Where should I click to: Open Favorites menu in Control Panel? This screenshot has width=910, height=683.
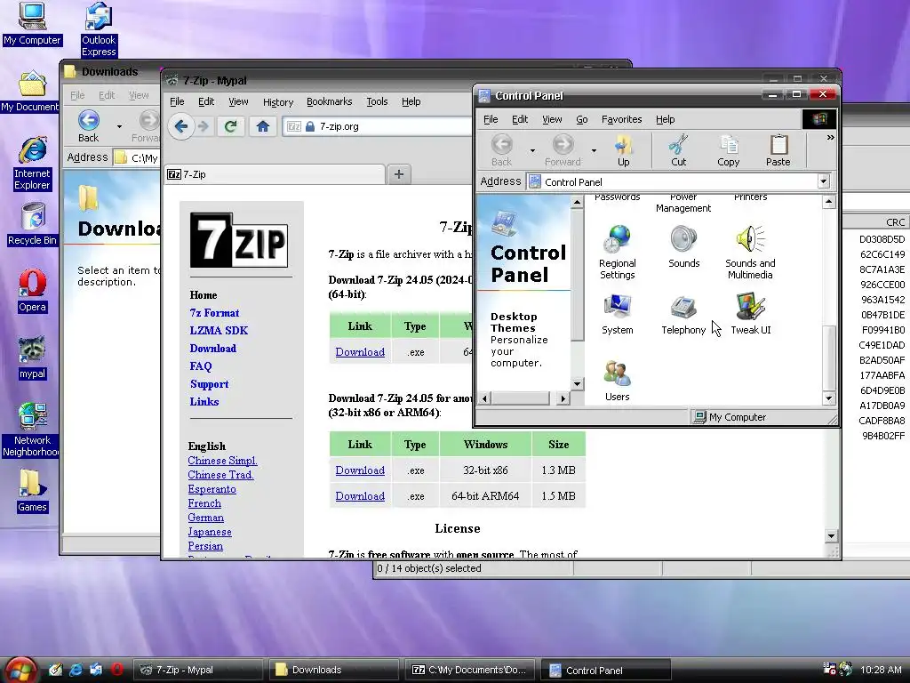[621, 119]
